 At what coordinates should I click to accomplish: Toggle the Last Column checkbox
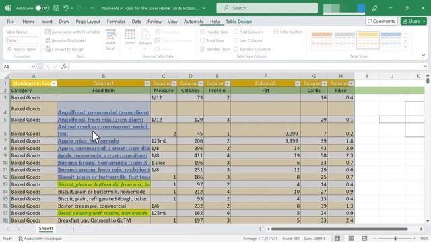pos(236,40)
